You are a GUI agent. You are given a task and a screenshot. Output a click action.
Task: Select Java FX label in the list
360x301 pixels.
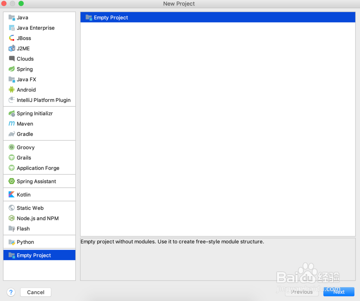click(x=26, y=79)
